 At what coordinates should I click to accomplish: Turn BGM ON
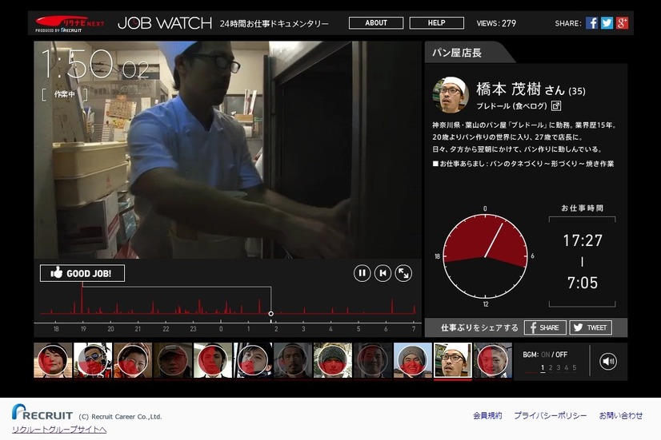click(x=545, y=355)
